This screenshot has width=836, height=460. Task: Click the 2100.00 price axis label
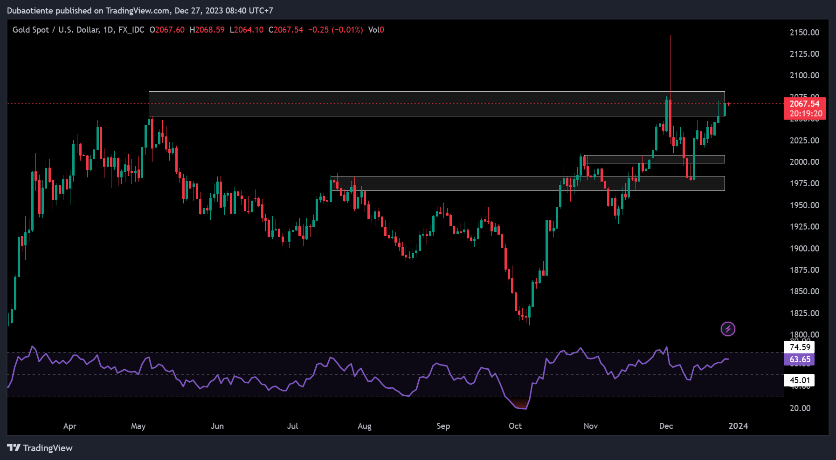pyautogui.click(x=804, y=75)
